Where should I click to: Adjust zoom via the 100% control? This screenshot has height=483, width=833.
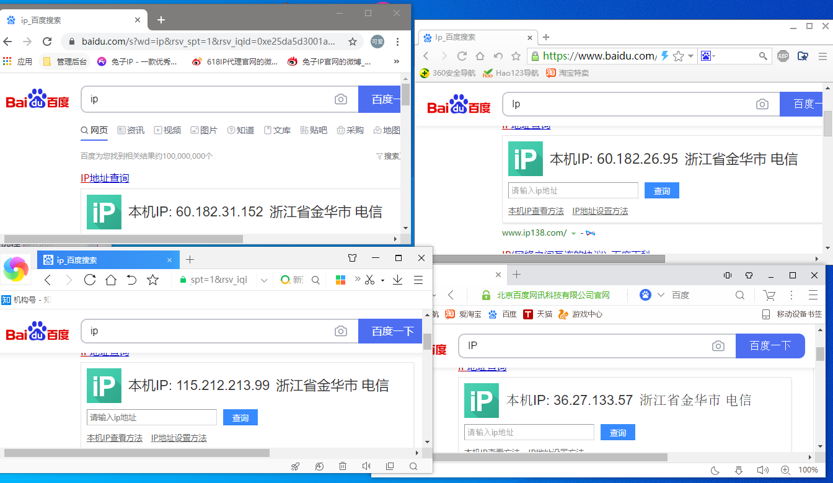click(808, 471)
